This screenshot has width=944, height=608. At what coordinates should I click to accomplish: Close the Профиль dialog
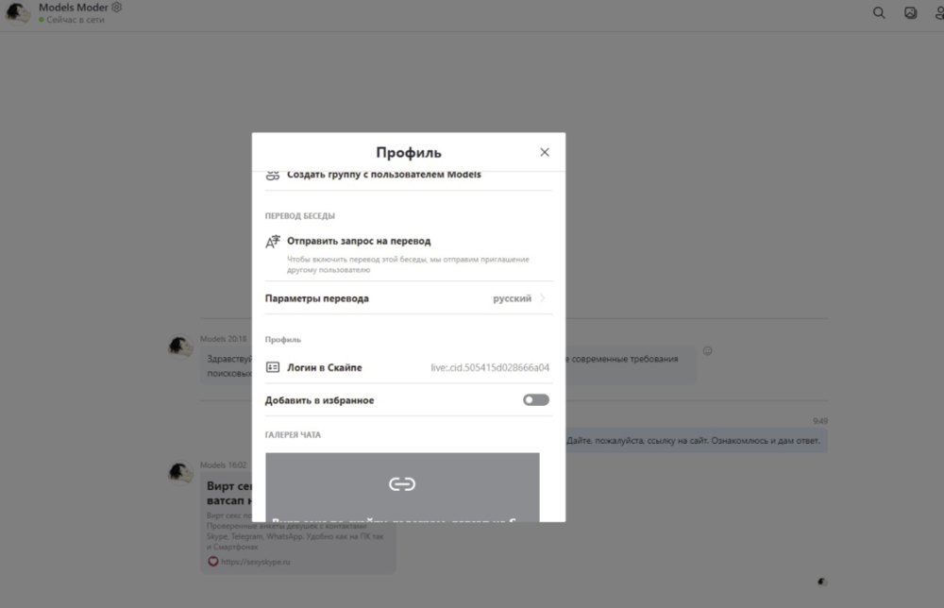point(544,152)
